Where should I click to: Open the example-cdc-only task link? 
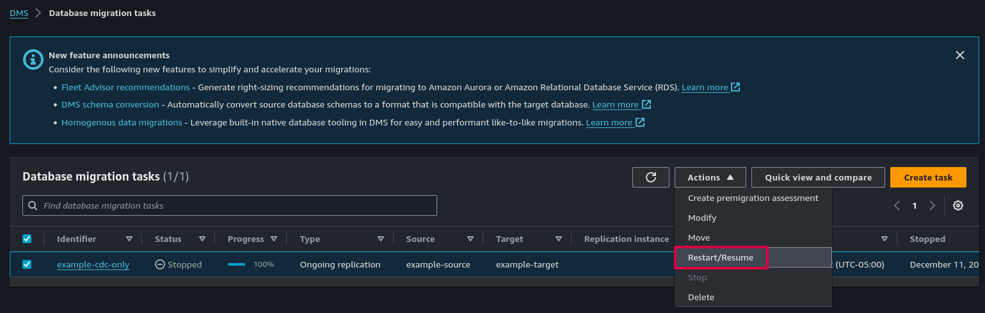pyautogui.click(x=93, y=264)
